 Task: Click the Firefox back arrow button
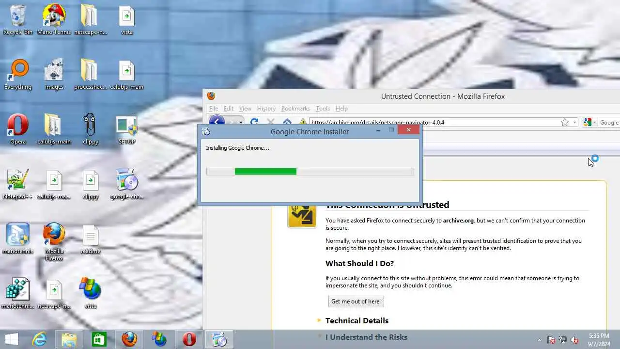[217, 122]
